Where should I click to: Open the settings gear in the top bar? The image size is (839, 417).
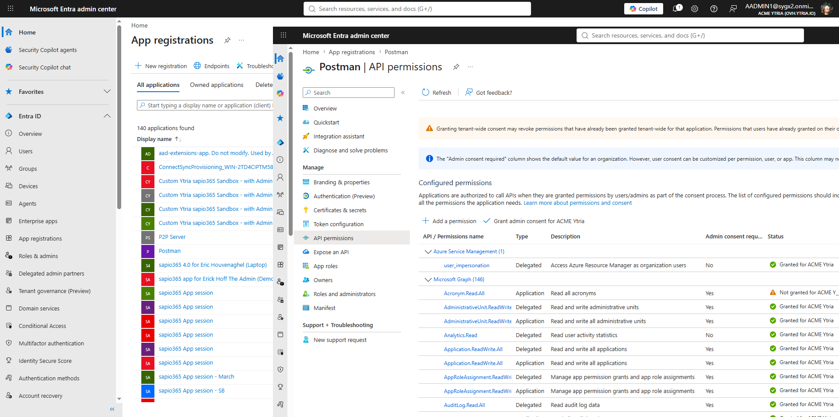[x=695, y=9]
